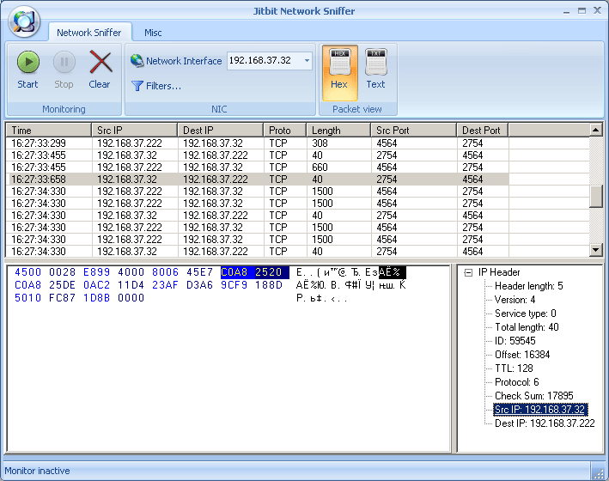
Task: Switch to the Misc ribbon tab
Action: coord(153,33)
